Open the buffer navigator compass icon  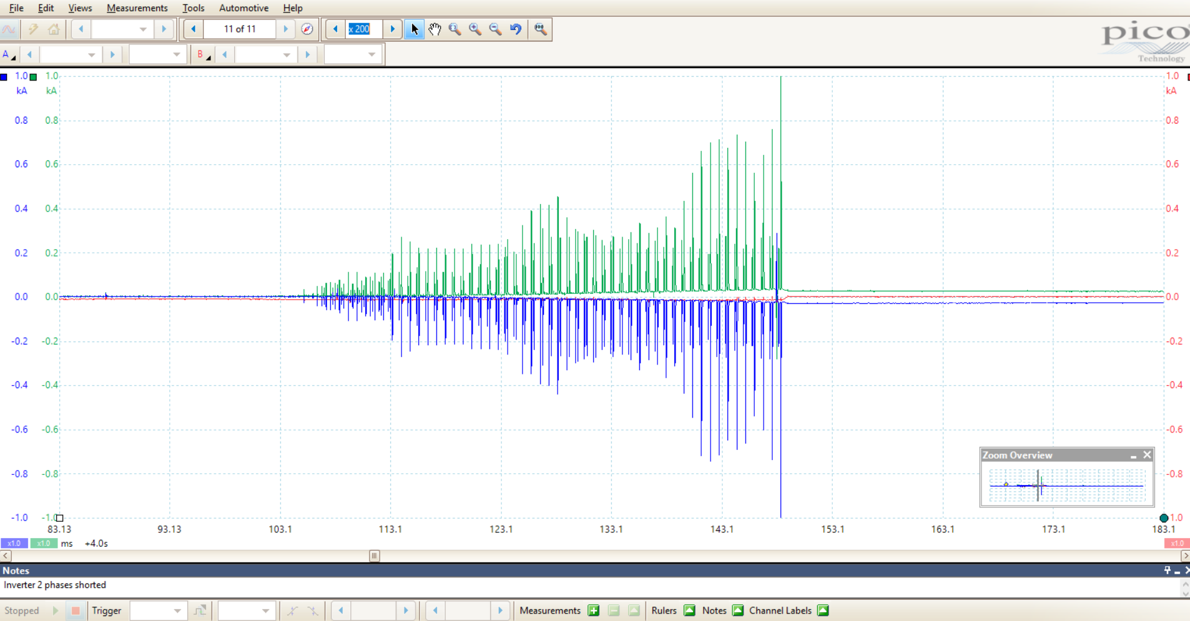click(x=307, y=29)
